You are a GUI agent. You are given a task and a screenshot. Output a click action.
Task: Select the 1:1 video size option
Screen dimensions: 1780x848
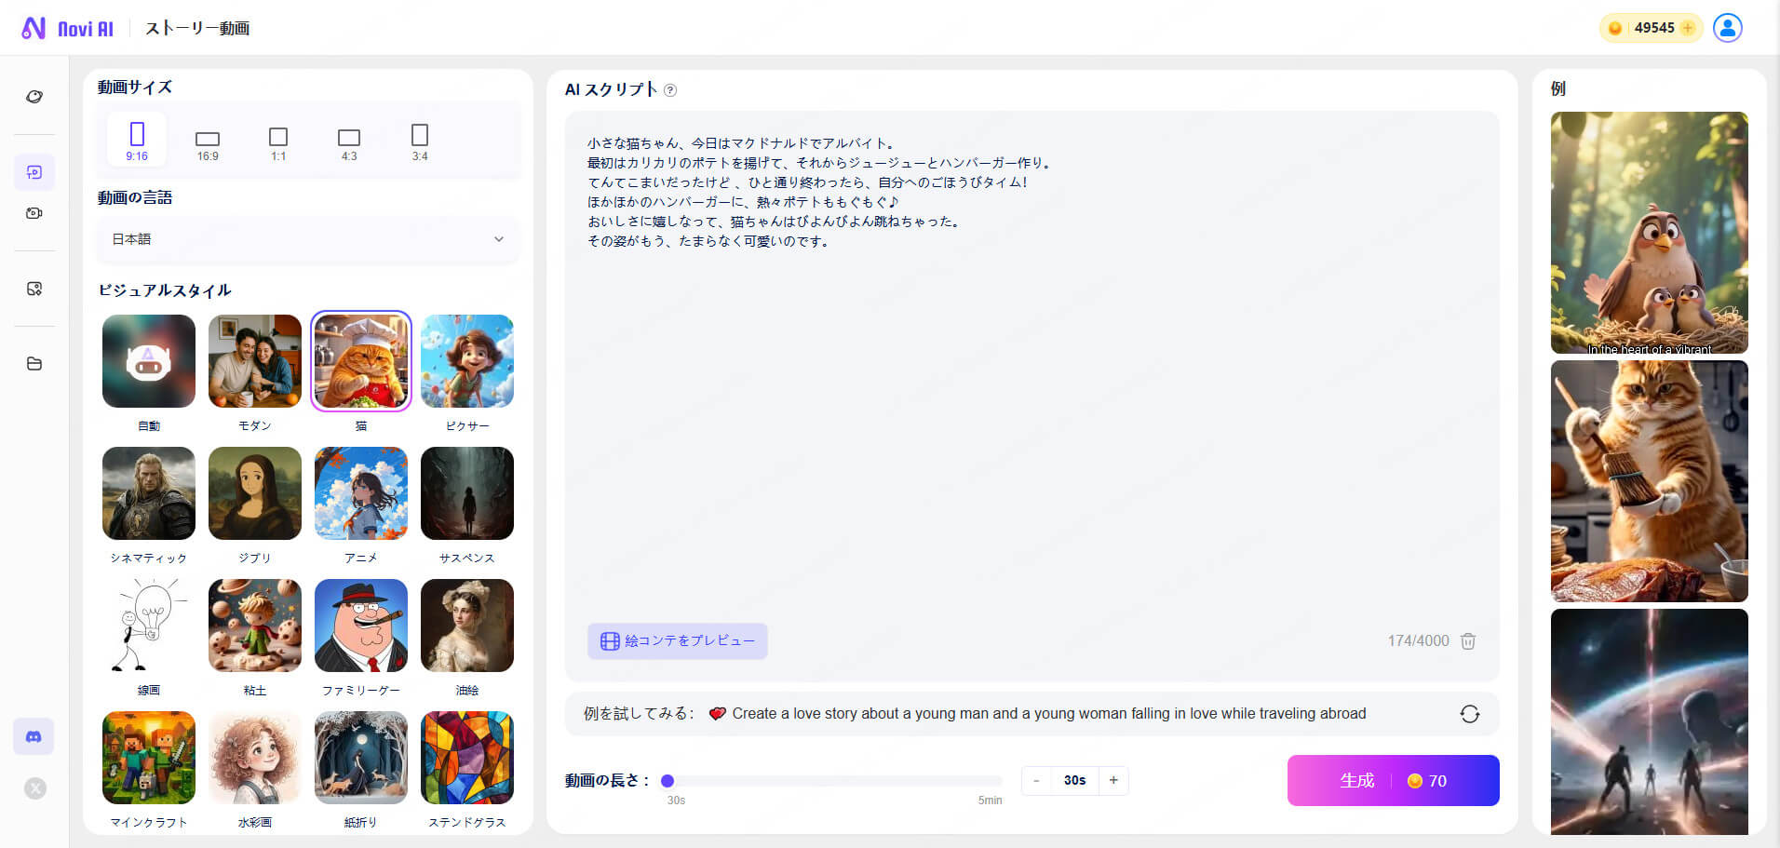coord(277,140)
